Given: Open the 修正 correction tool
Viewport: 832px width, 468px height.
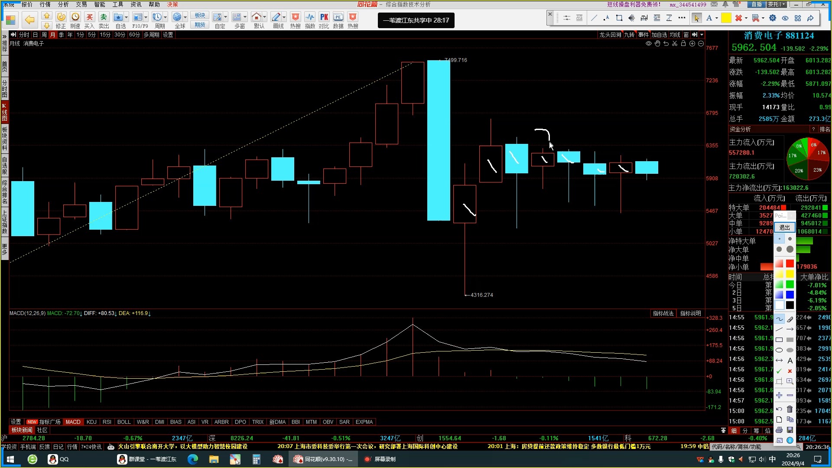Looking at the screenshot, I should [x=61, y=20].
